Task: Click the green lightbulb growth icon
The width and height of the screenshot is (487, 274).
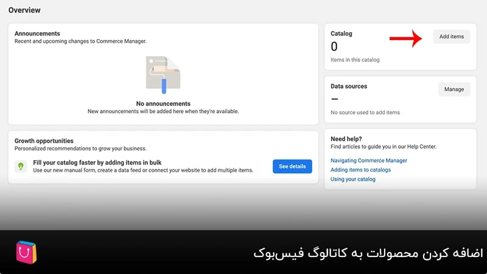Action: point(21,166)
